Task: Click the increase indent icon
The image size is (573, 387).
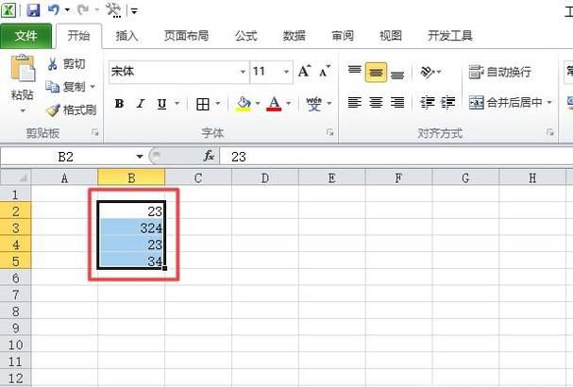Action: (448, 103)
